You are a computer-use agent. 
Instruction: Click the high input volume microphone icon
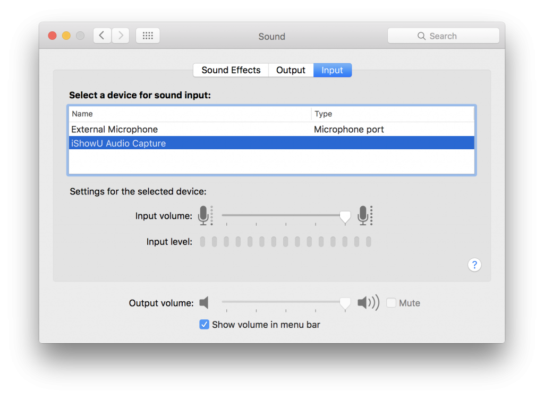[x=364, y=216]
